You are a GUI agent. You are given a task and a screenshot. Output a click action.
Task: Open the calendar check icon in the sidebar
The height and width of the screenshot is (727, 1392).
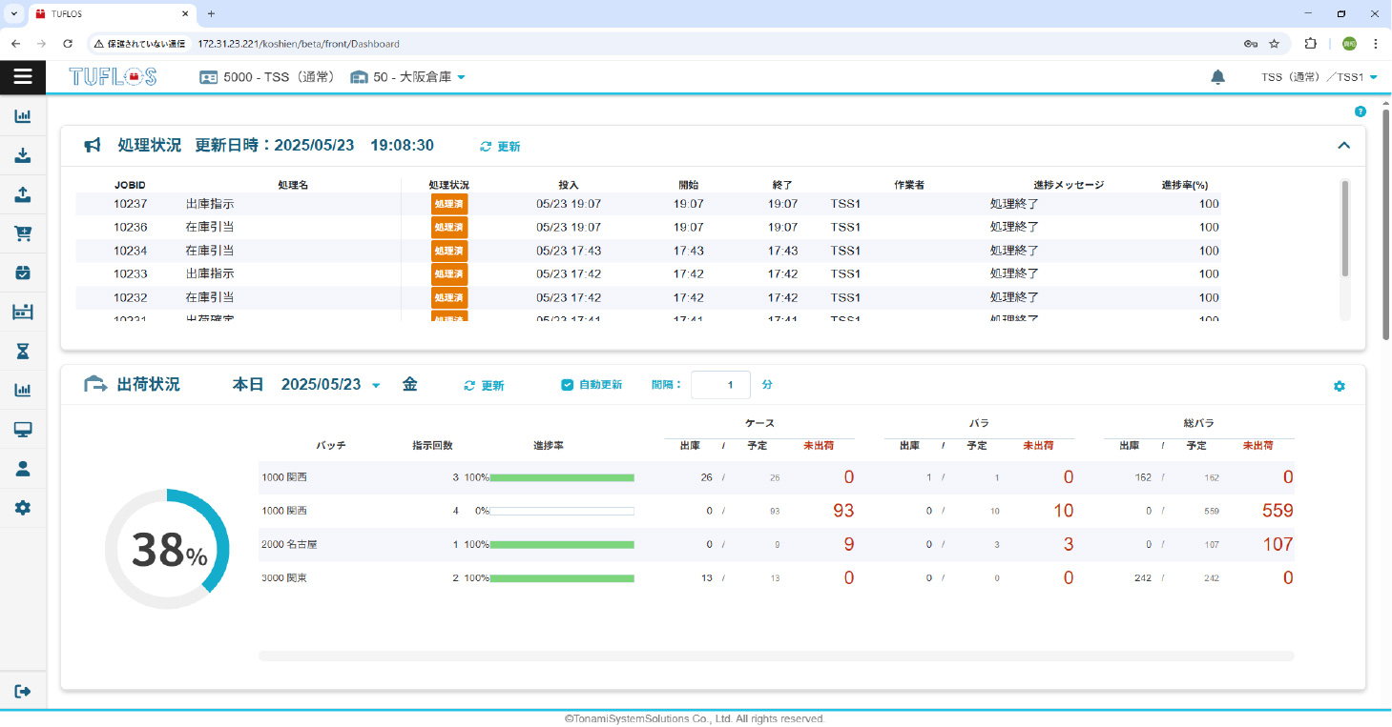pyautogui.click(x=23, y=273)
